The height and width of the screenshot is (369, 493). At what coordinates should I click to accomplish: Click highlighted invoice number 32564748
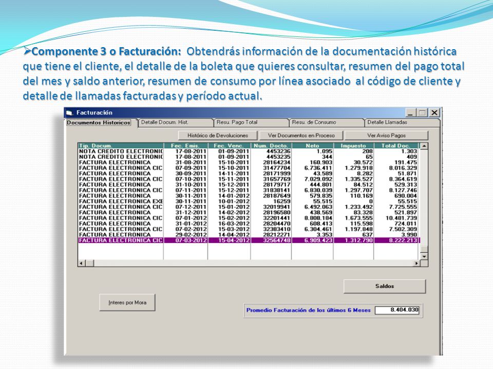pyautogui.click(x=277, y=240)
